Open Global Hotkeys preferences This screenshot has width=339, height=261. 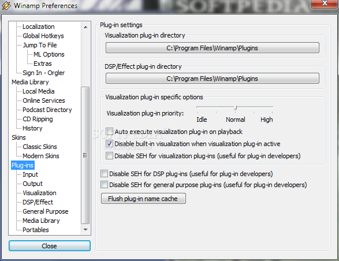[x=43, y=36]
